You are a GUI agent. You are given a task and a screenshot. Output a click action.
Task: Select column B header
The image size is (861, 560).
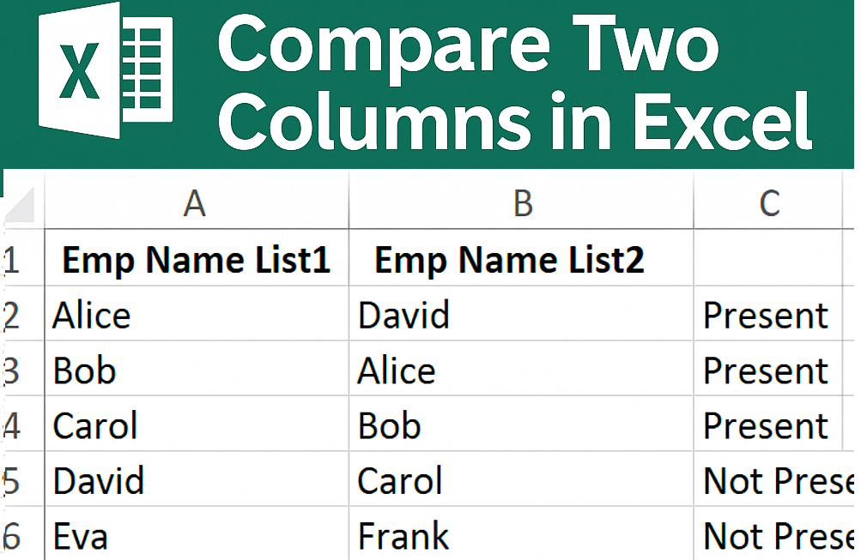pyautogui.click(x=522, y=204)
